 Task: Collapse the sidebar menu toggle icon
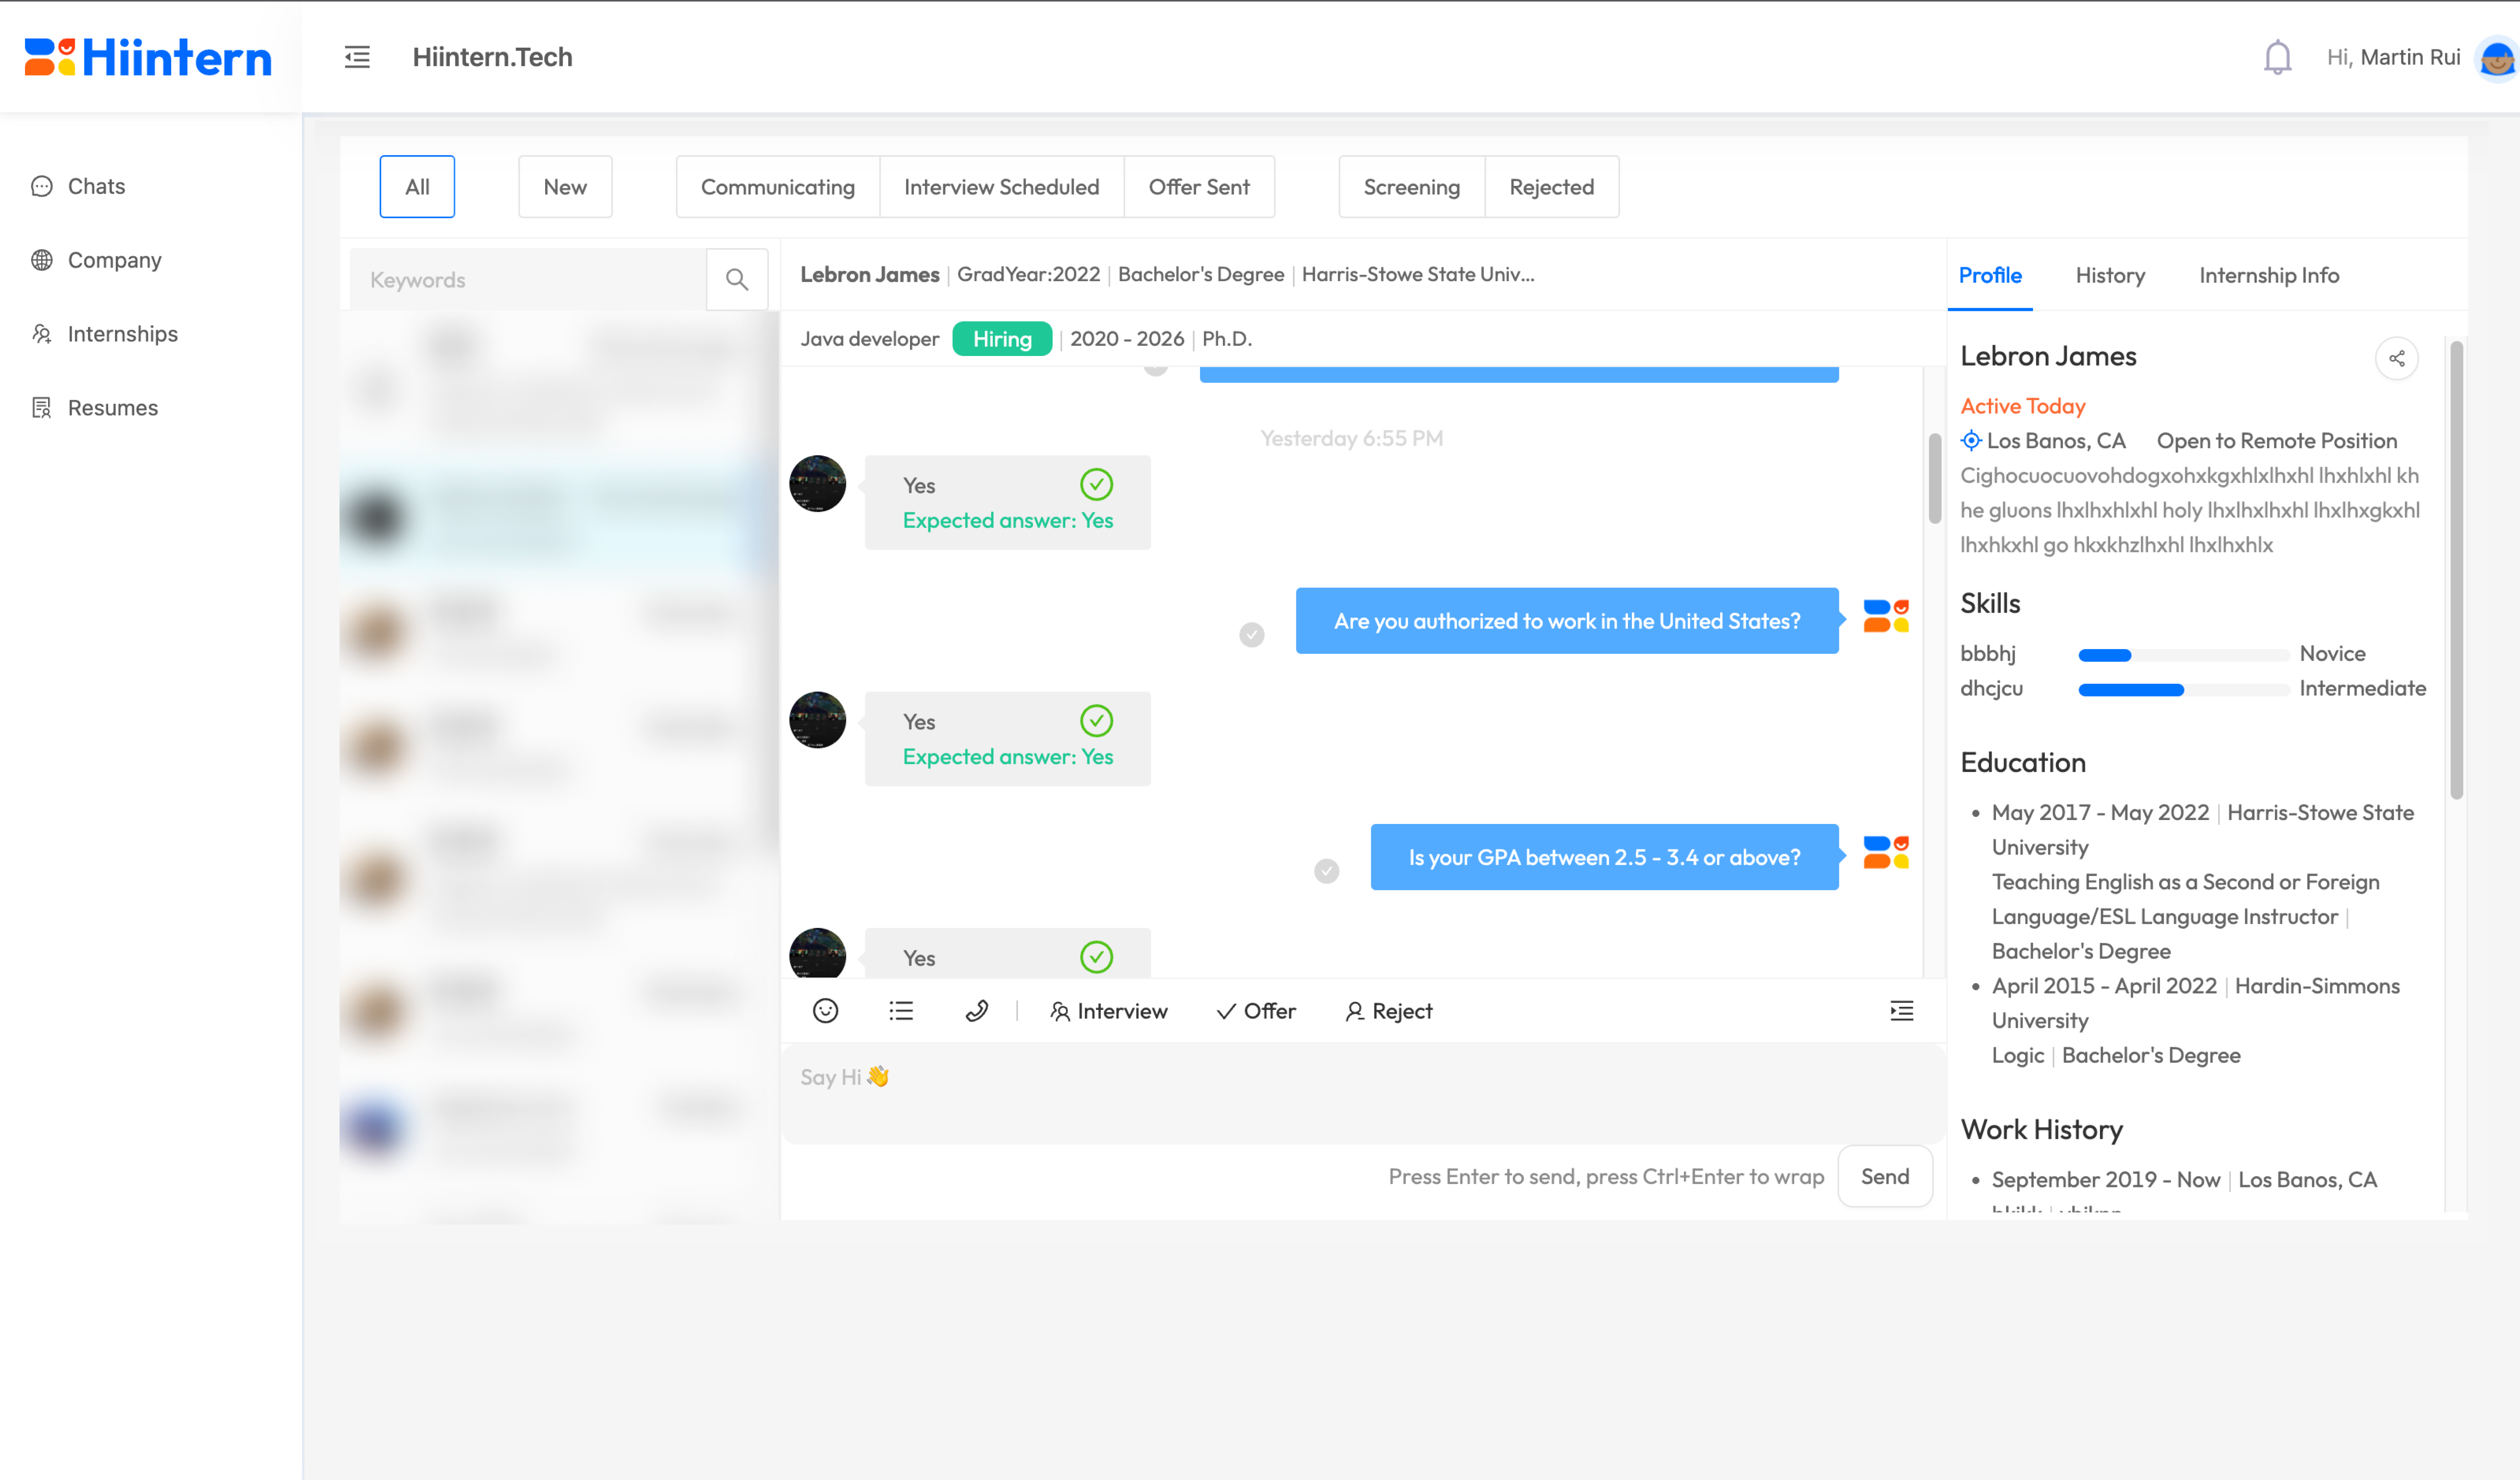[x=357, y=57]
